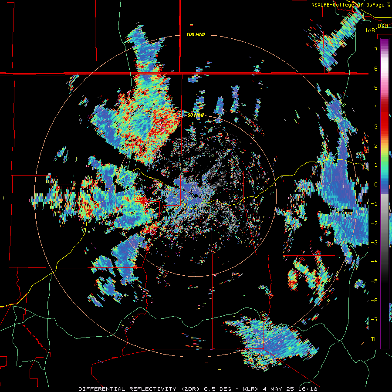Click the -4 value on the scale
This screenshot has width=392, height=392.
coord(374,262)
